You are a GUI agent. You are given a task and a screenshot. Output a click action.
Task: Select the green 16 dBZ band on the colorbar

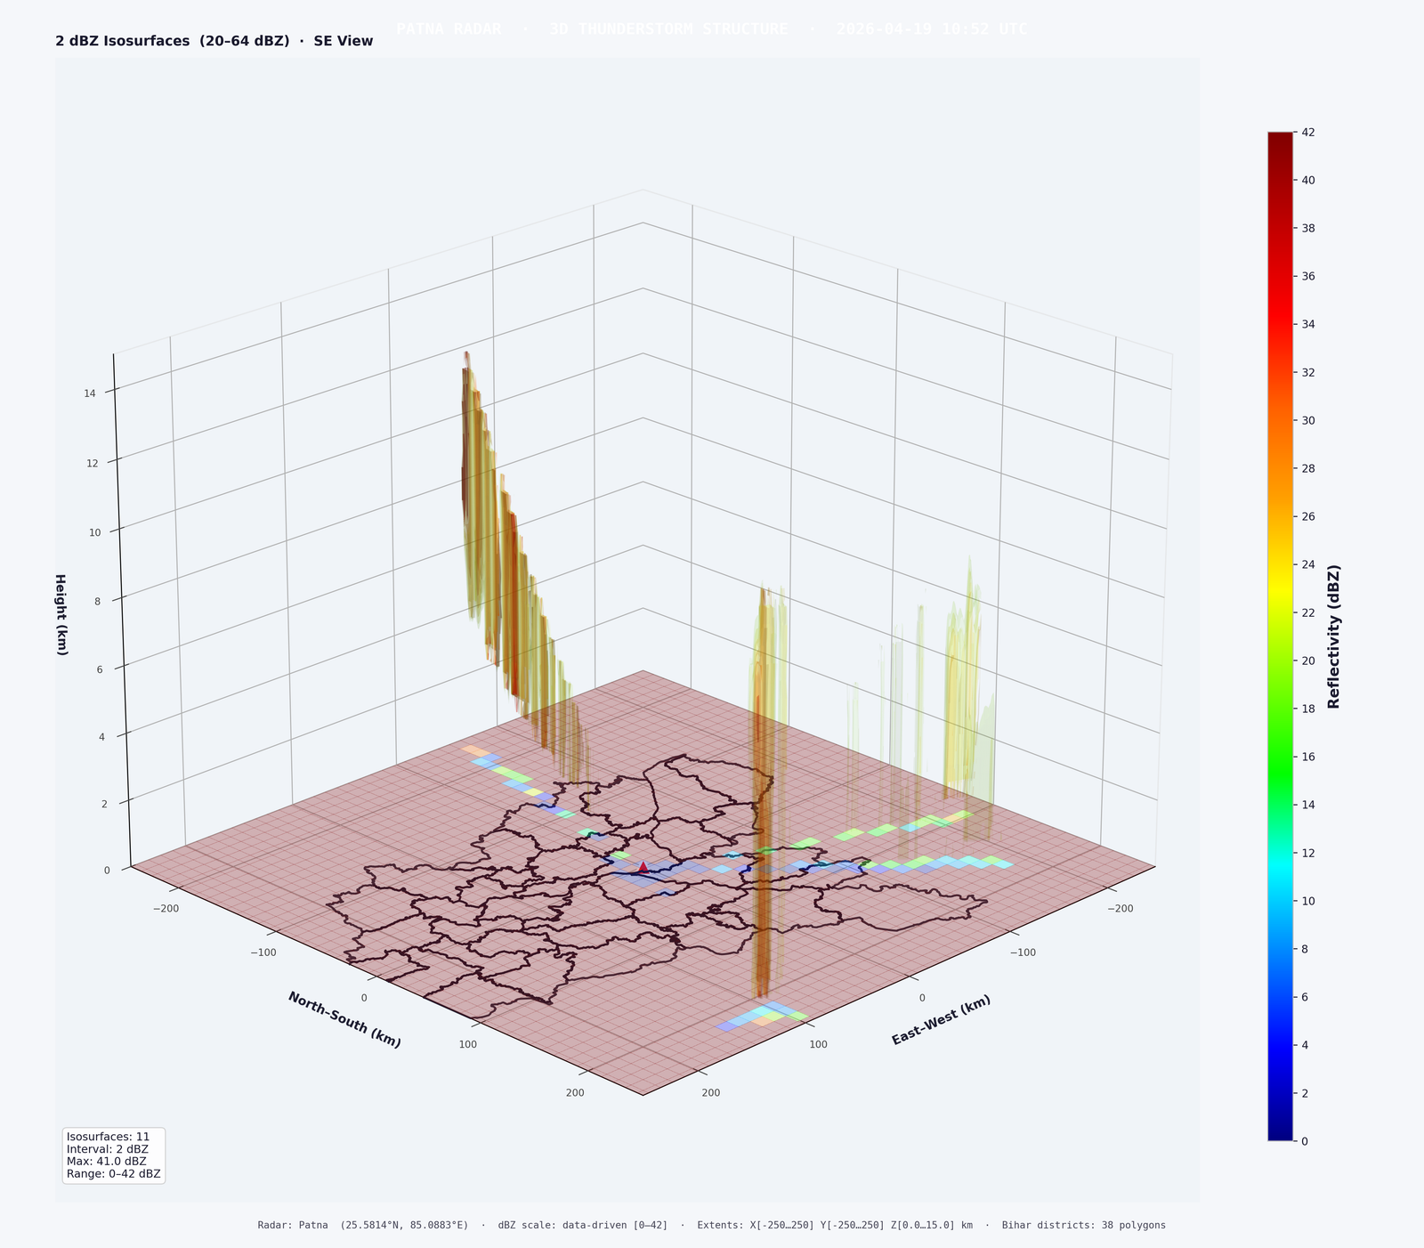tap(1280, 757)
